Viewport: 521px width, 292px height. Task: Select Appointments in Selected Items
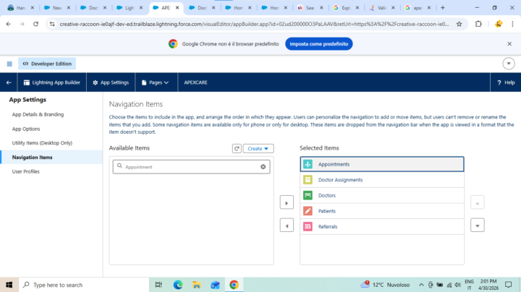(x=382, y=164)
